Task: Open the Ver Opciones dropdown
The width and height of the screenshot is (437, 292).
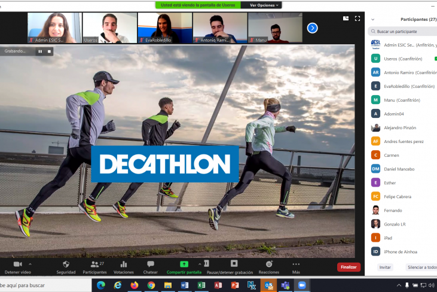Action: coord(263,5)
